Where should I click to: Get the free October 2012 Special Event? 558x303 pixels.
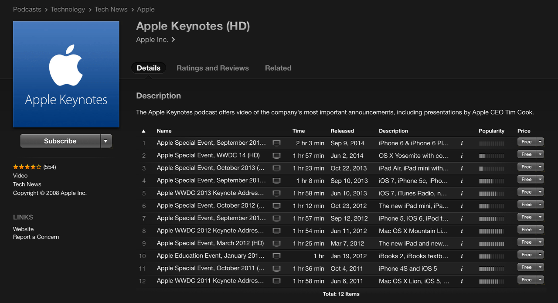pos(526,204)
